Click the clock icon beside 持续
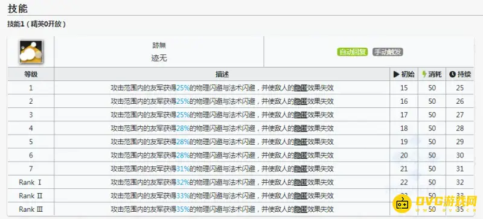 pyautogui.click(x=452, y=74)
